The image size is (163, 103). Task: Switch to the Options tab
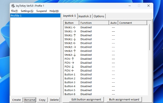tap(99, 16)
